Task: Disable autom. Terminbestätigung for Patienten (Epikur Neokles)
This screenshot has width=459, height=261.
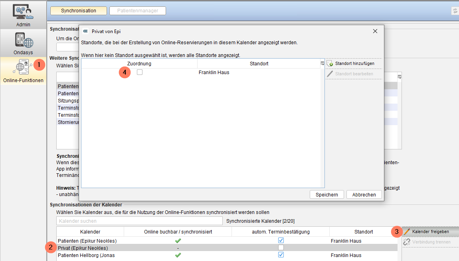Action: click(x=281, y=240)
